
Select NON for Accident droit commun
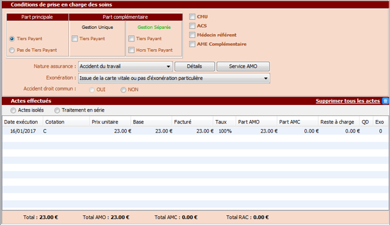click(x=124, y=90)
